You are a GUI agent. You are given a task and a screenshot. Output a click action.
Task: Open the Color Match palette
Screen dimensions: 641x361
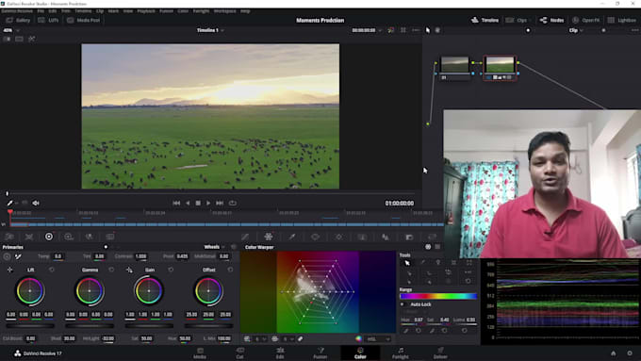[x=29, y=237]
